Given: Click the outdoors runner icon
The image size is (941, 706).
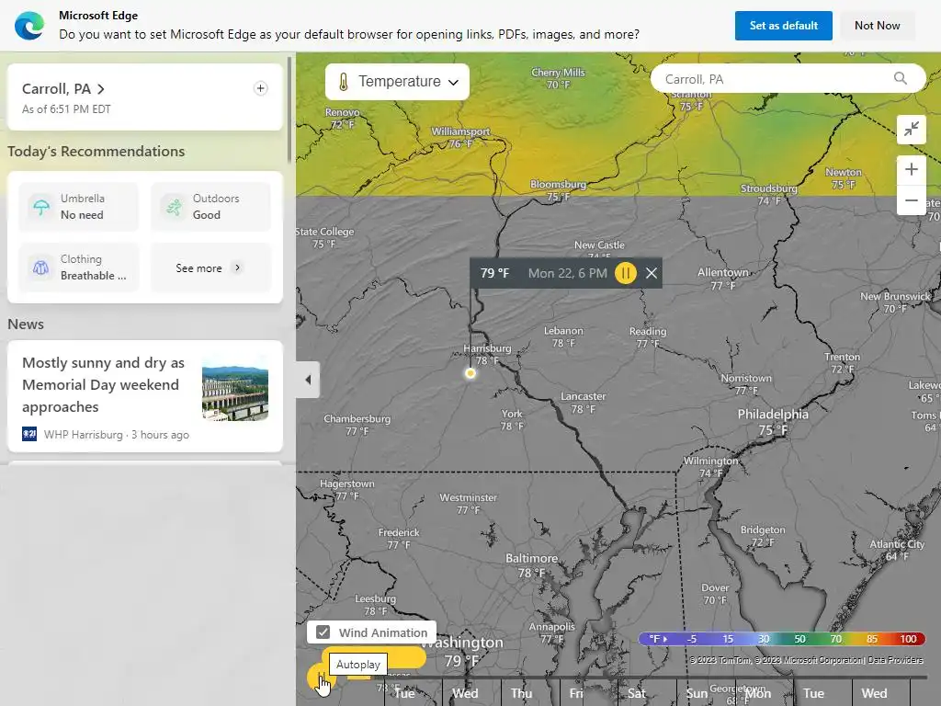Looking at the screenshot, I should [174, 207].
